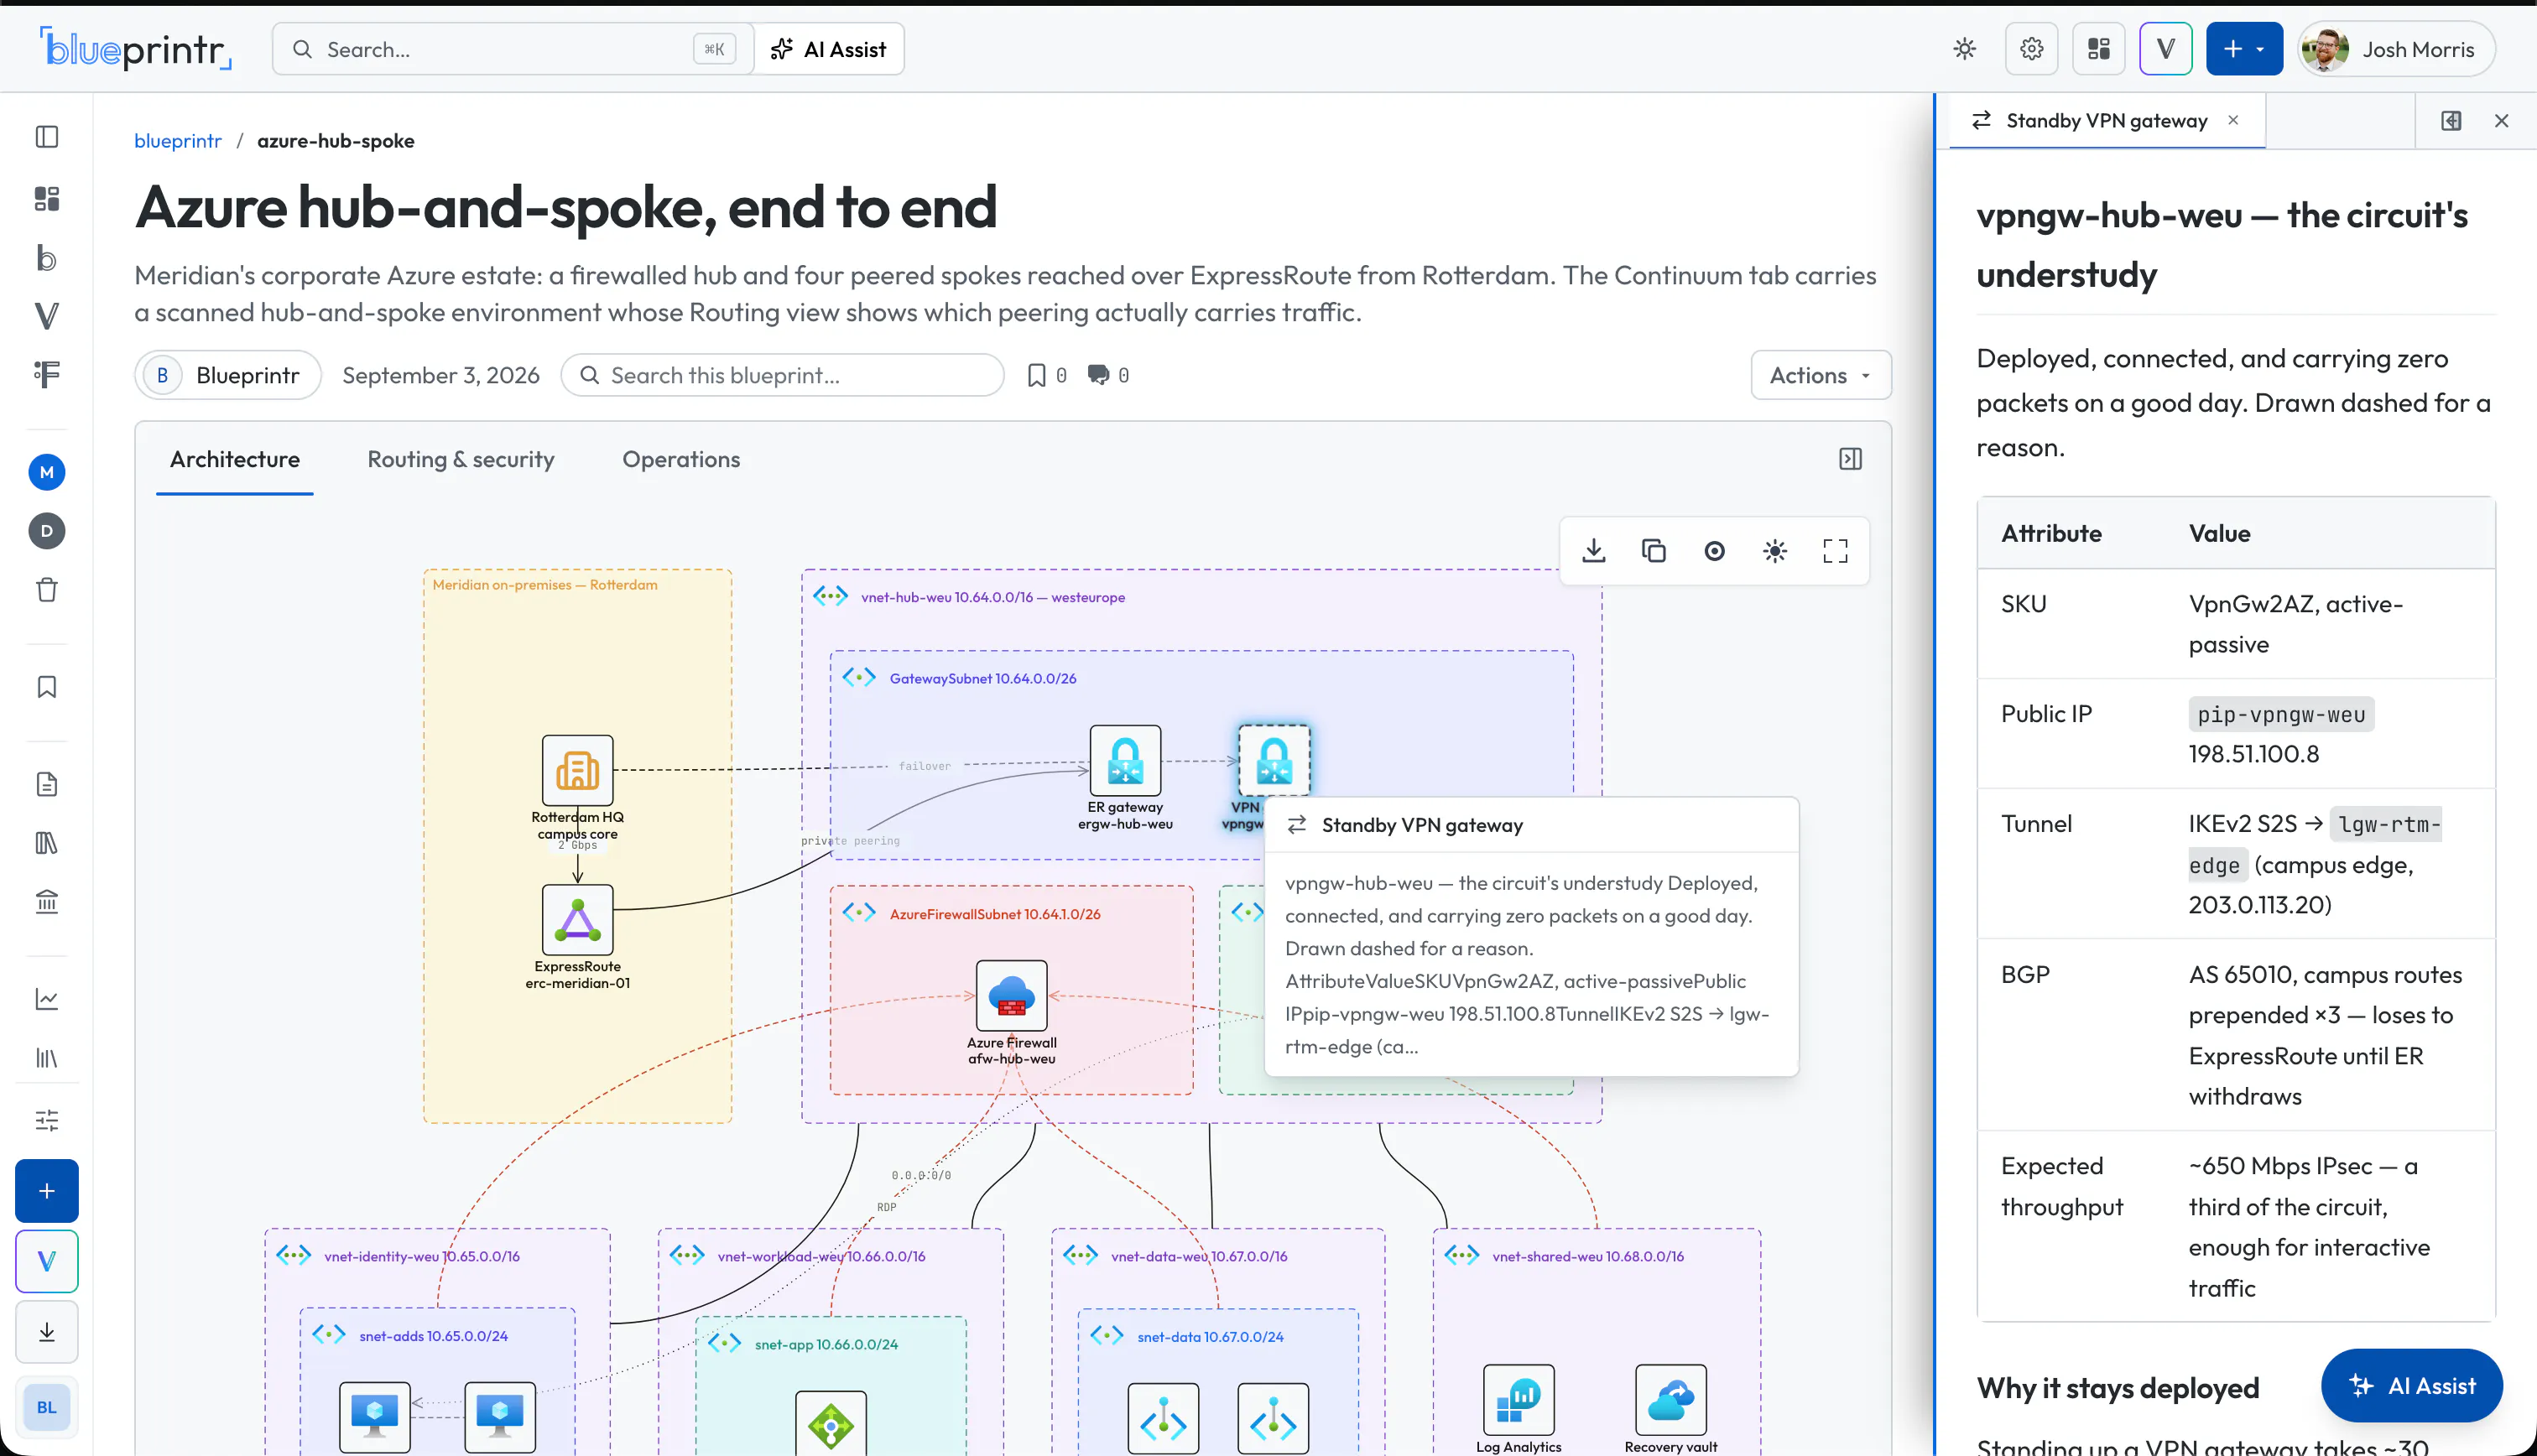
Task: Toggle the right panel layout icon
Action: (2451, 121)
